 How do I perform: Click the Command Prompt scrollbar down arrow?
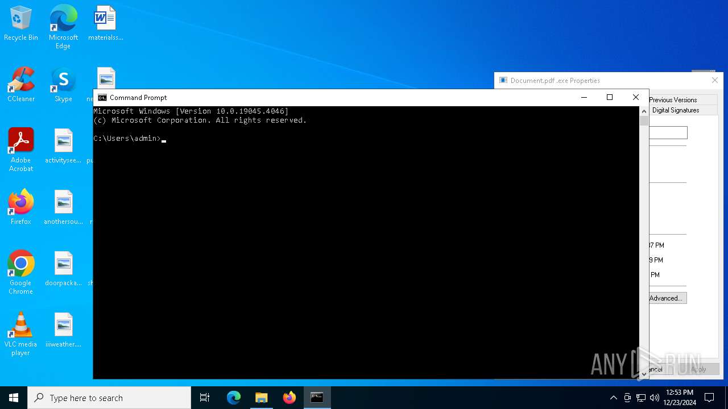[x=644, y=374]
